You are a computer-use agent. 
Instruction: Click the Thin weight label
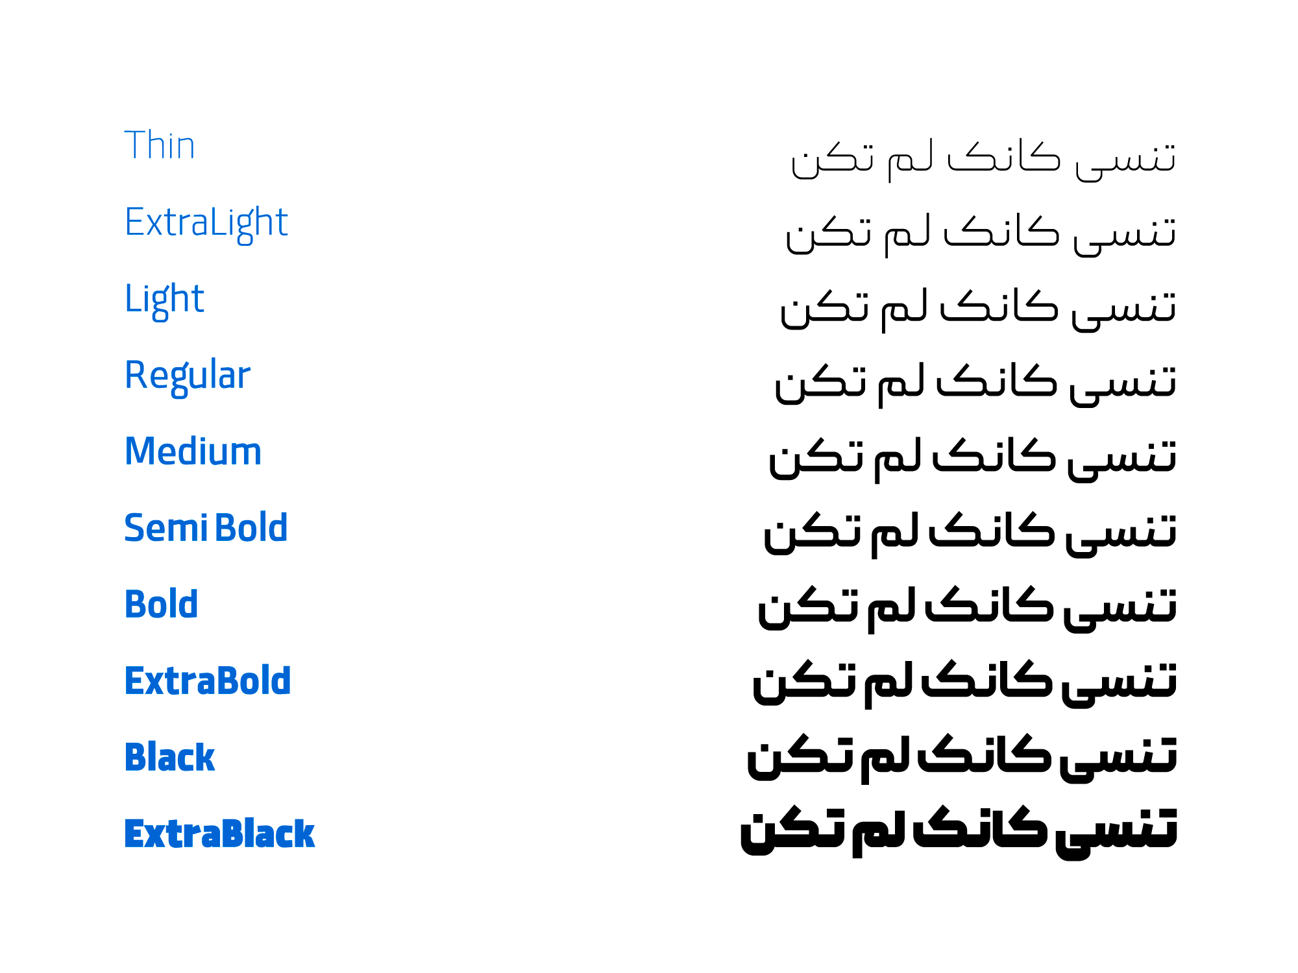[x=160, y=145]
